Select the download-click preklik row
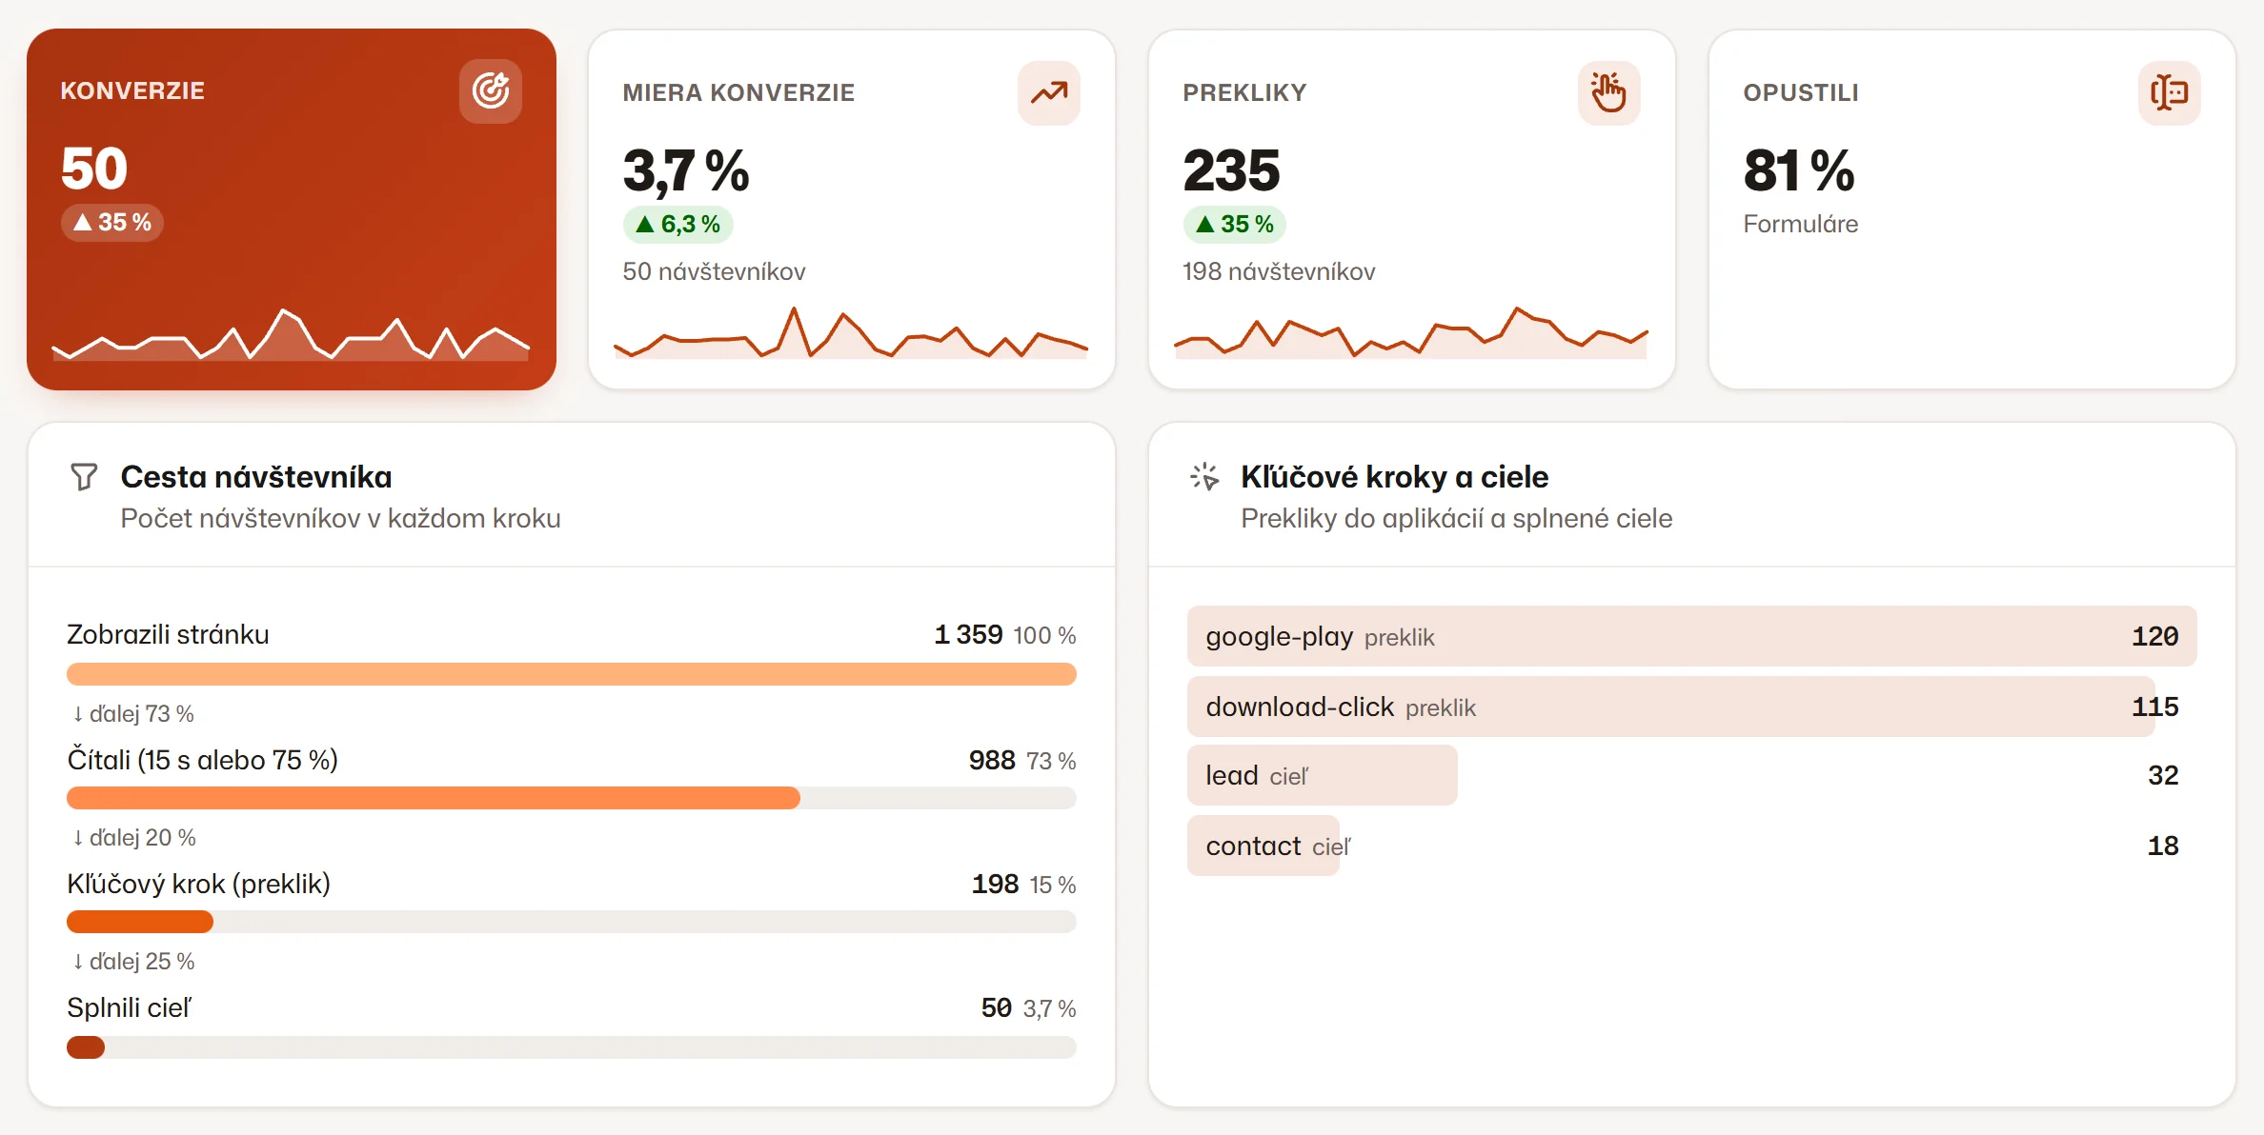2264x1135 pixels. (1692, 707)
